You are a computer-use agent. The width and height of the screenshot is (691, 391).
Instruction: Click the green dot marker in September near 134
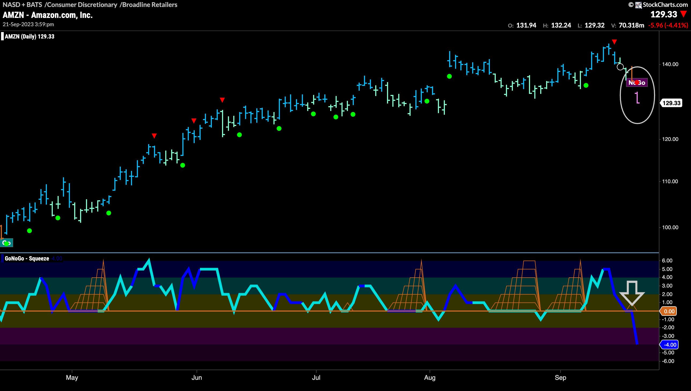pyautogui.click(x=586, y=85)
